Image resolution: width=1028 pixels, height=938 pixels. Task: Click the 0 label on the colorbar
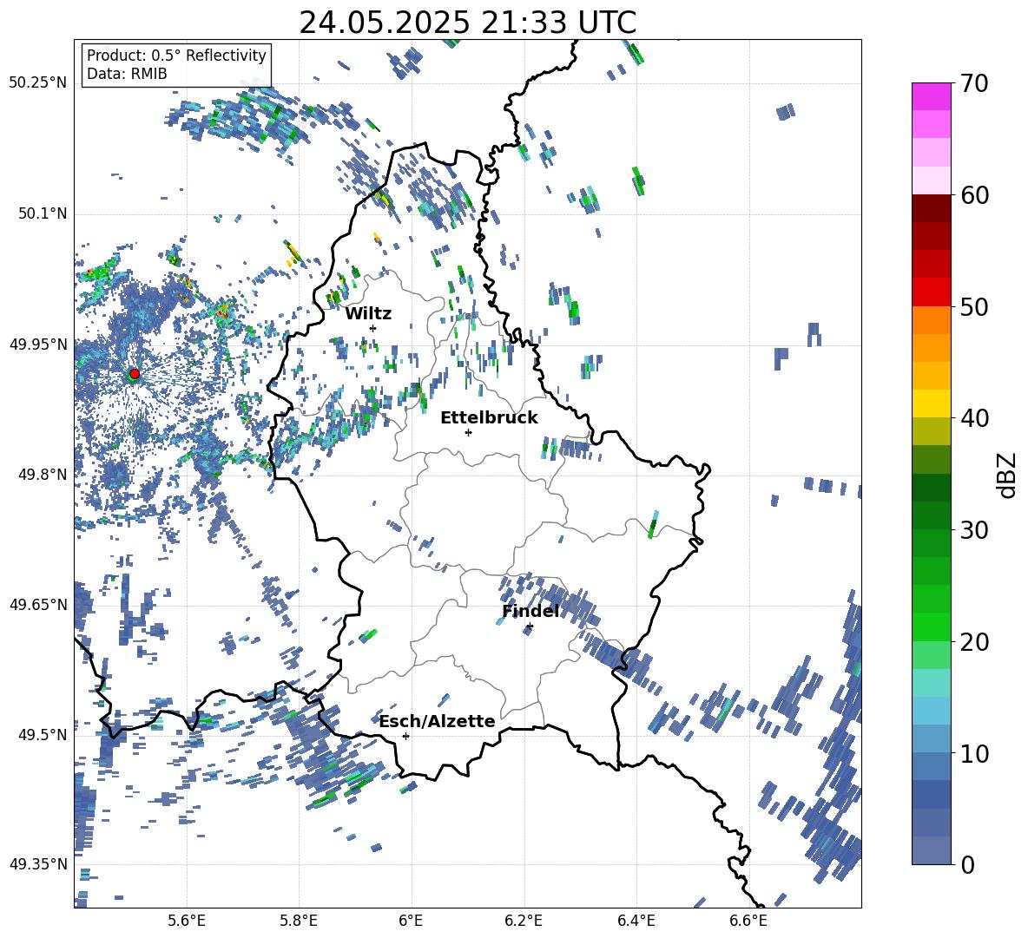967,864
